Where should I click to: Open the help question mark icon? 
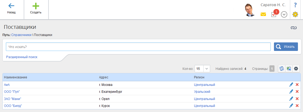(295, 5)
